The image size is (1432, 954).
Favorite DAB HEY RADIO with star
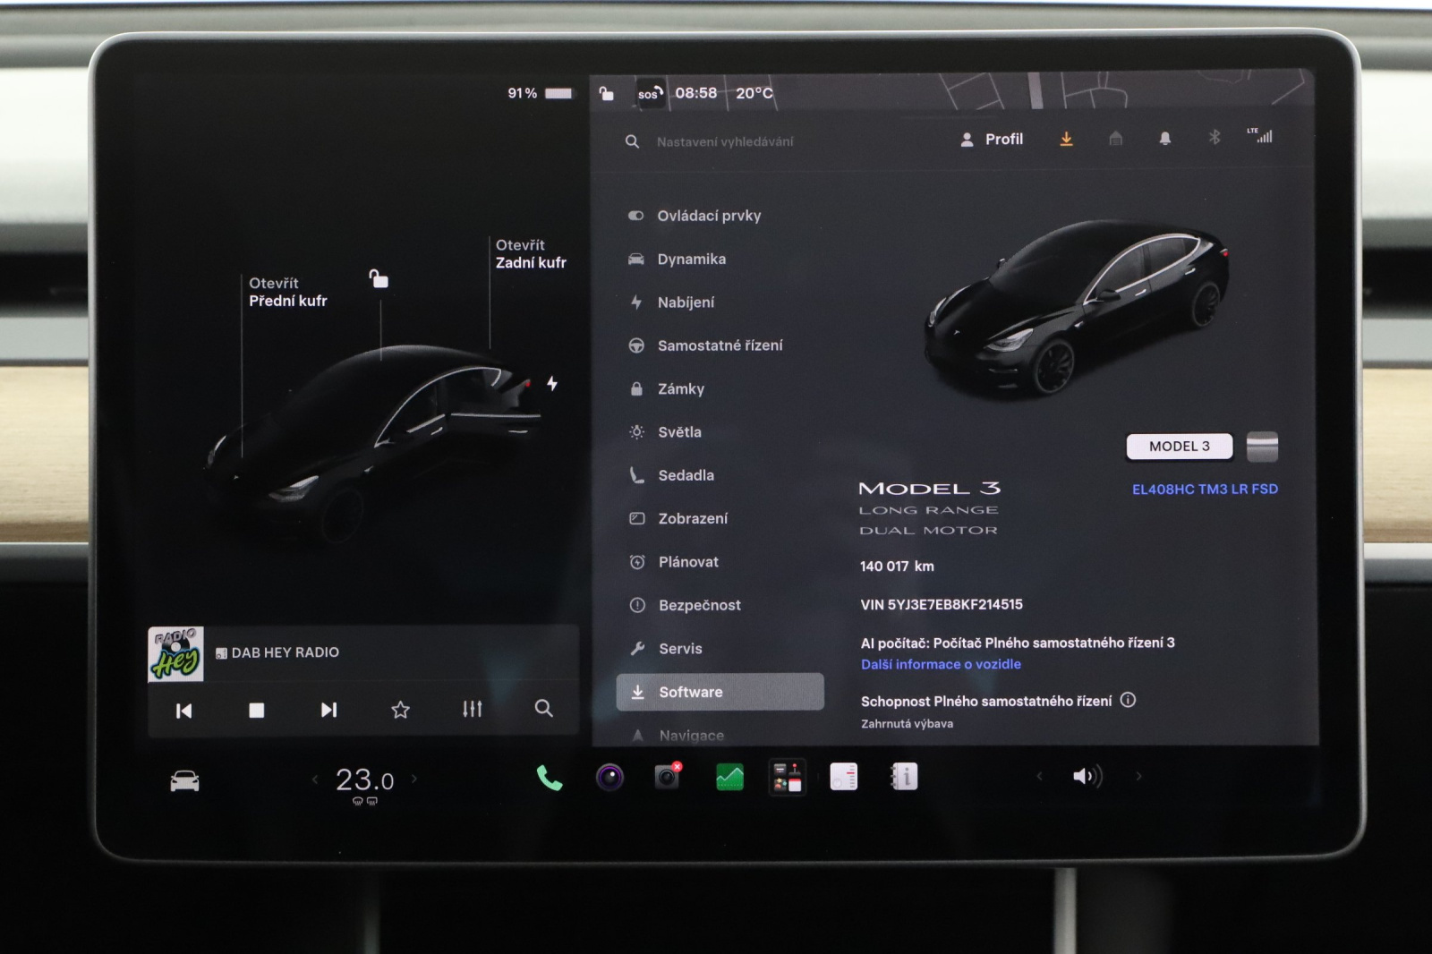(400, 710)
